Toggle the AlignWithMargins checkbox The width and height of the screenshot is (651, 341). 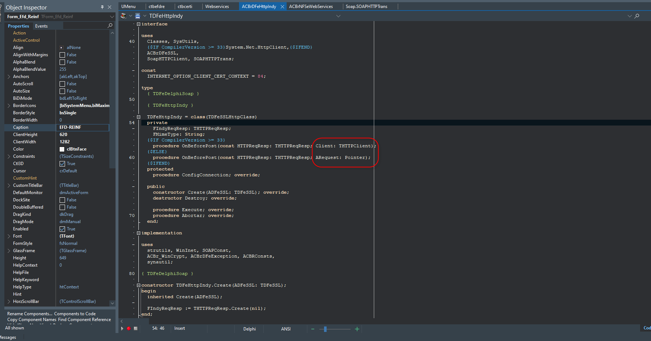[62, 55]
